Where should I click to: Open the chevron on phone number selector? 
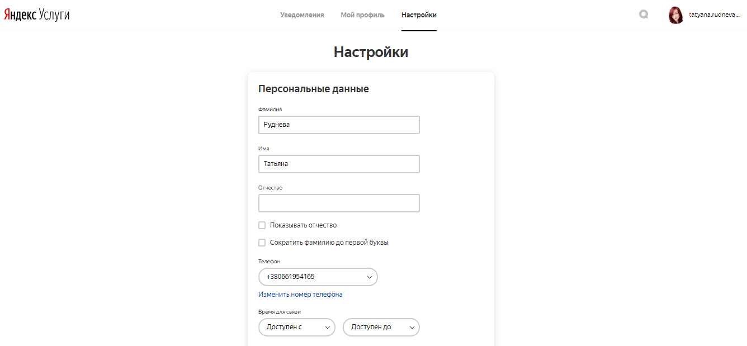369,277
